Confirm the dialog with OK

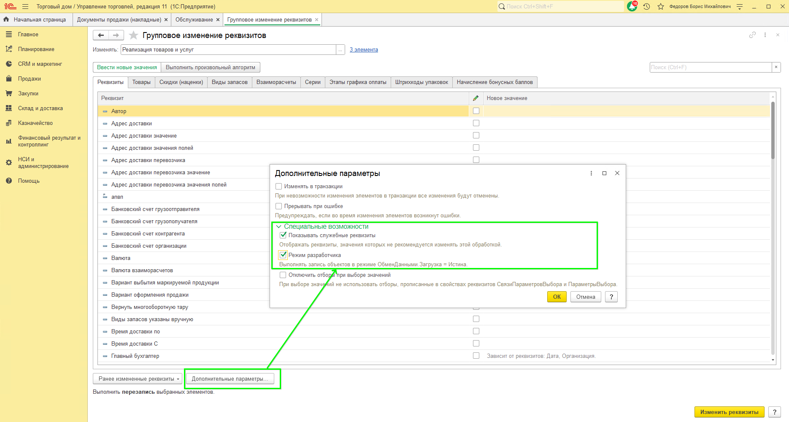click(557, 297)
